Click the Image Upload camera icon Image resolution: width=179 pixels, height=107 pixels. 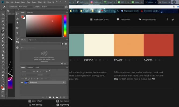(x=140, y=20)
